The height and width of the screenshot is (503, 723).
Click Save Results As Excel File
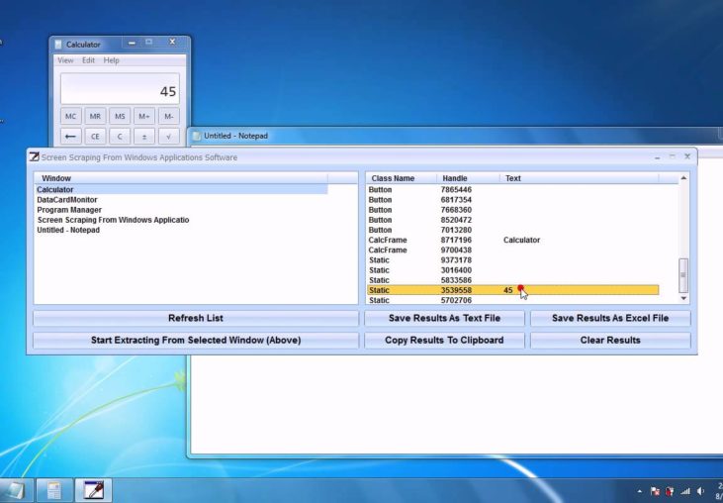[x=610, y=319]
